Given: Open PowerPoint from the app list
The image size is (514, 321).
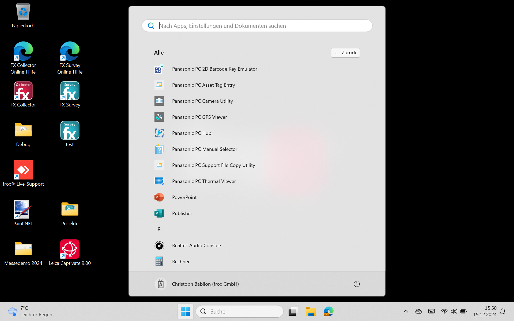Looking at the screenshot, I should [x=184, y=197].
